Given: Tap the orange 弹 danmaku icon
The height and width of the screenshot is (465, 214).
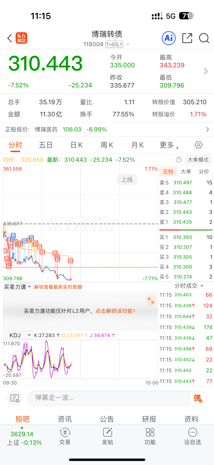Looking at the screenshot, I should coord(198,398).
